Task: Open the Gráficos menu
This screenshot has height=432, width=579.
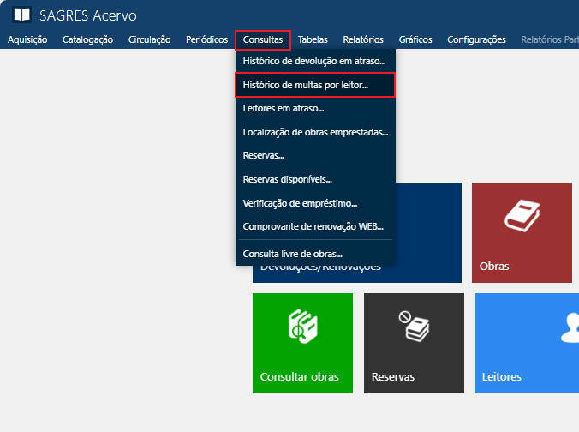Action: (415, 39)
